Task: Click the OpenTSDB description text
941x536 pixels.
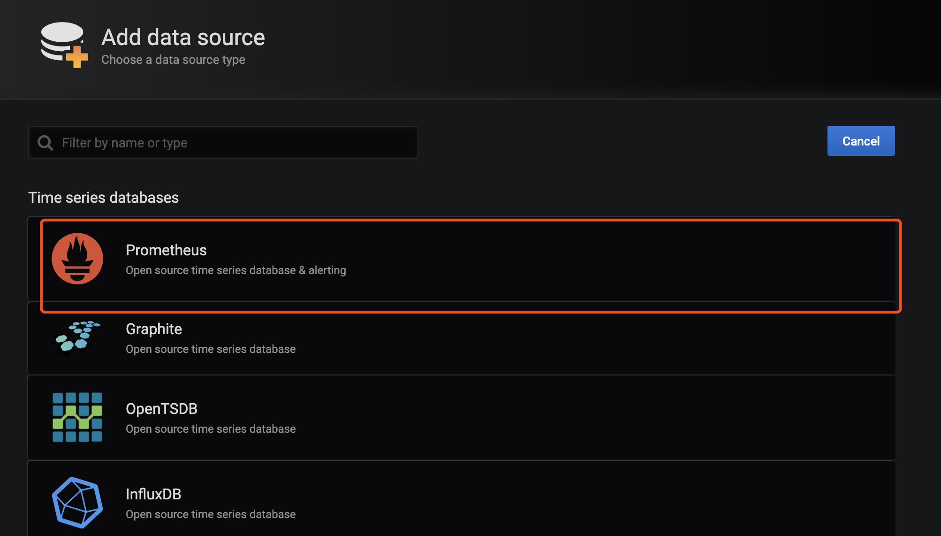Action: coord(211,429)
